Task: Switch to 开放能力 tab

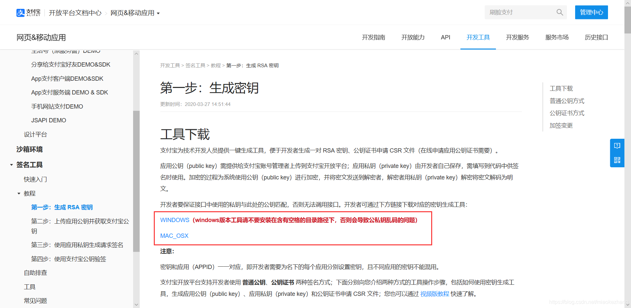Action: tap(413, 37)
